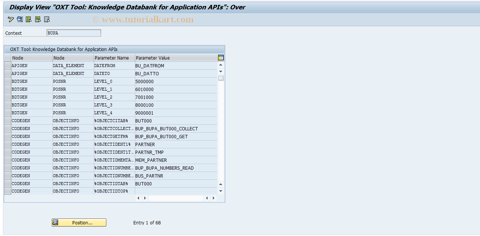
Task: Click parameter value 8000100
Action: pyautogui.click(x=176, y=105)
